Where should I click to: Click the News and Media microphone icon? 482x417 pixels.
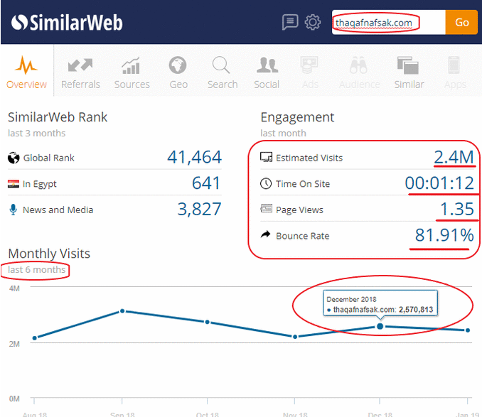point(14,210)
